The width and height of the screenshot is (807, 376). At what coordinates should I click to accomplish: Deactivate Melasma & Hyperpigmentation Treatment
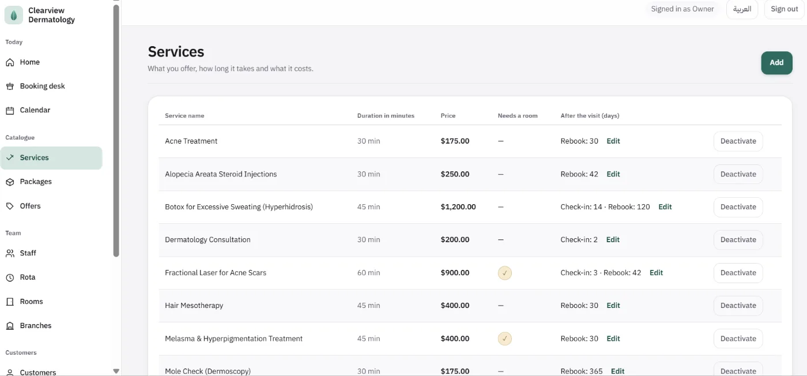point(738,339)
